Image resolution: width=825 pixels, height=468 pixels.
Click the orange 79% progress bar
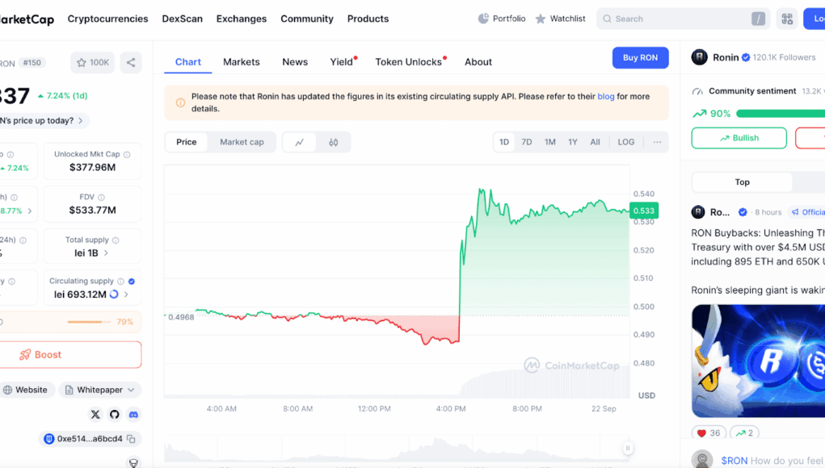pos(88,322)
